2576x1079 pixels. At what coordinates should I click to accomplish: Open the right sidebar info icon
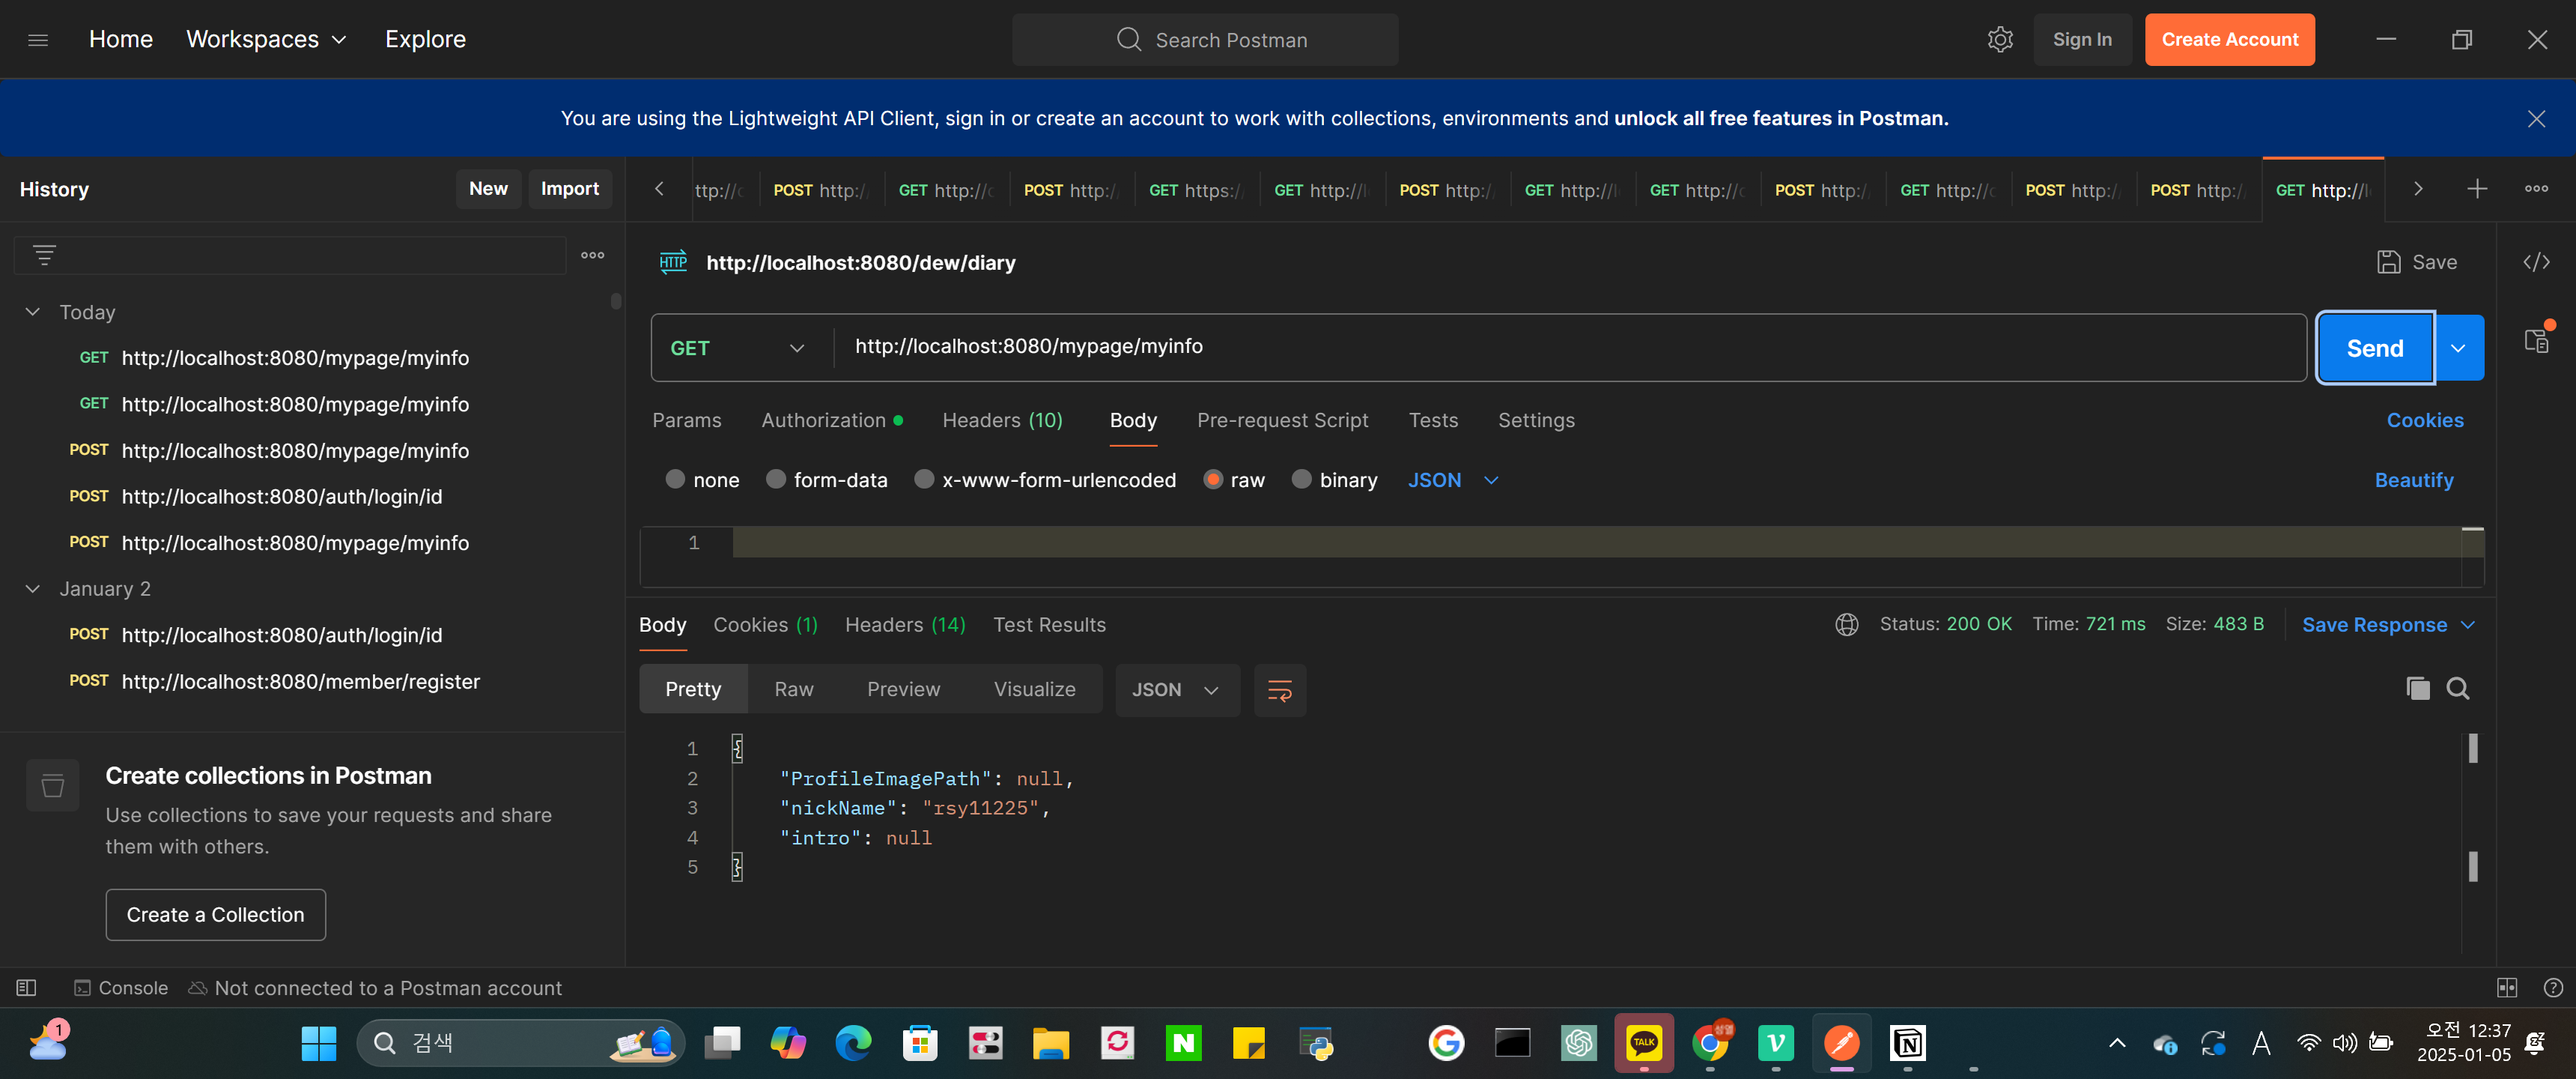2536,342
